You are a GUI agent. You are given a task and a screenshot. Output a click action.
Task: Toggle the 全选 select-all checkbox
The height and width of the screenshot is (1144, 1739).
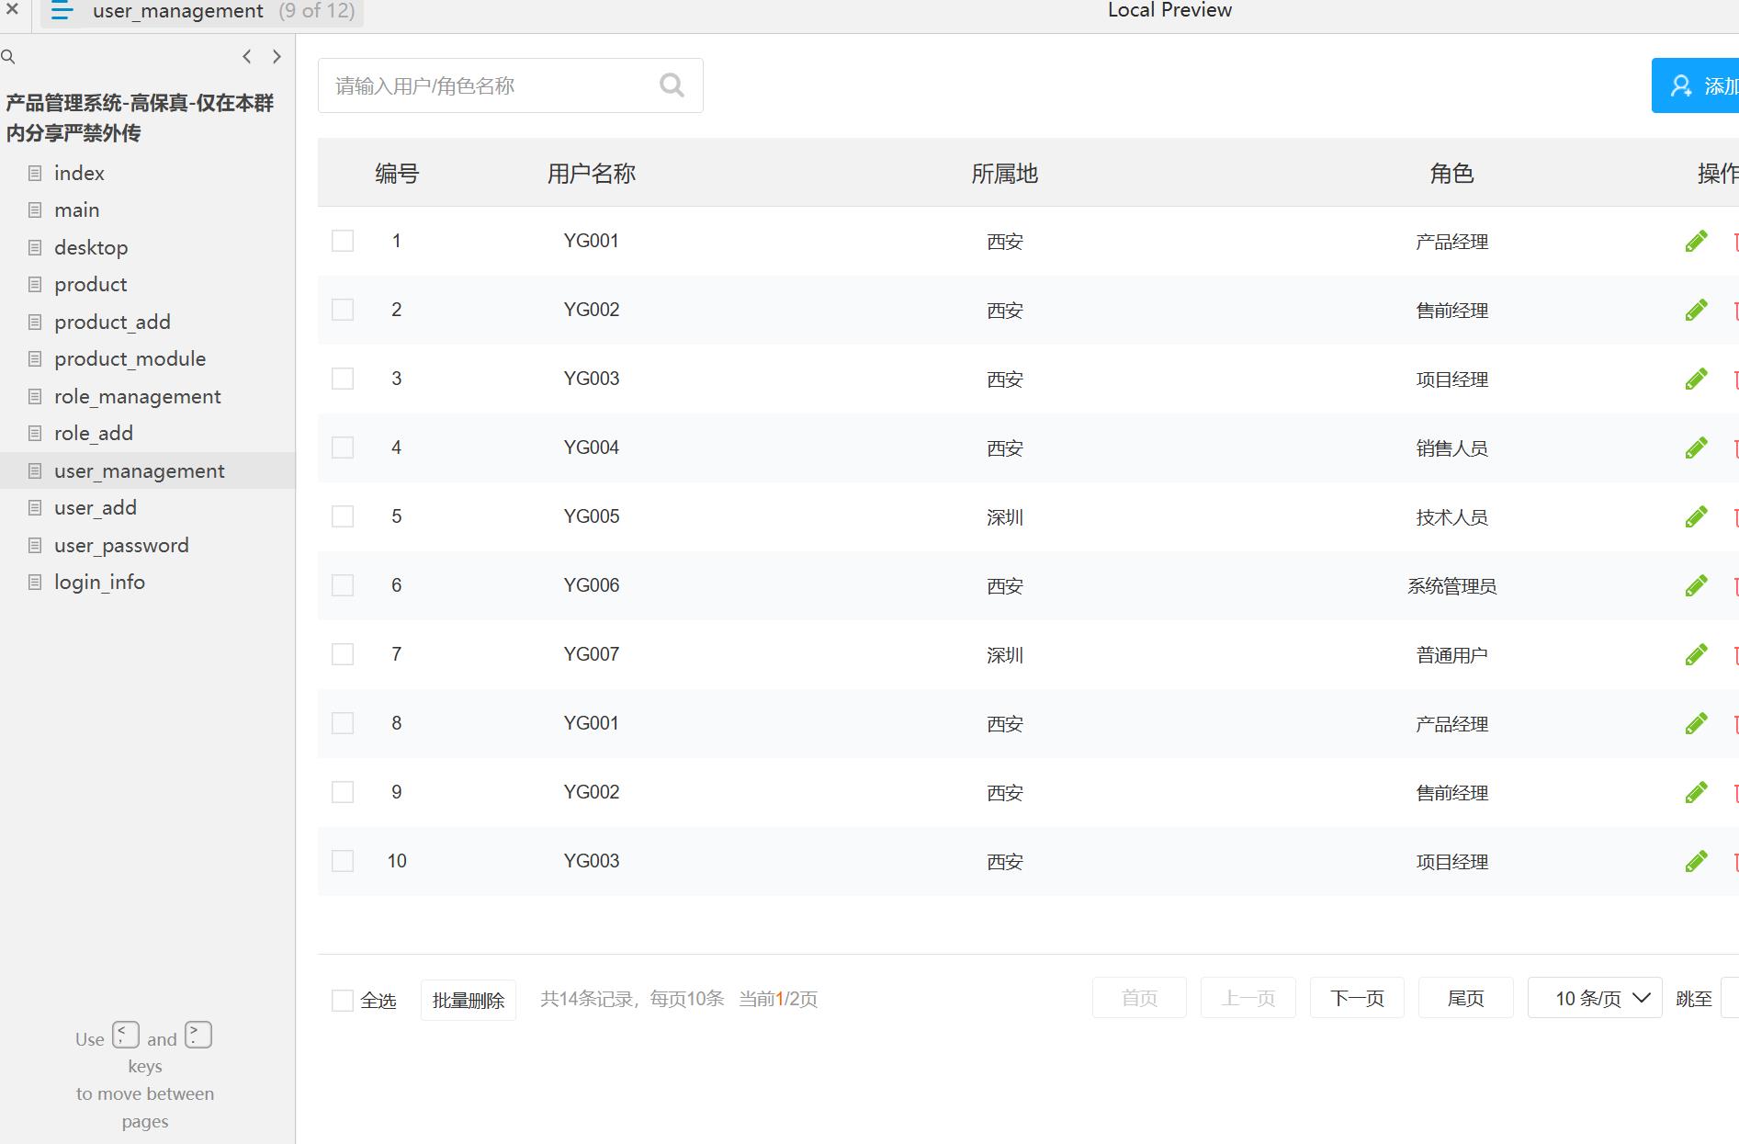(x=343, y=1001)
